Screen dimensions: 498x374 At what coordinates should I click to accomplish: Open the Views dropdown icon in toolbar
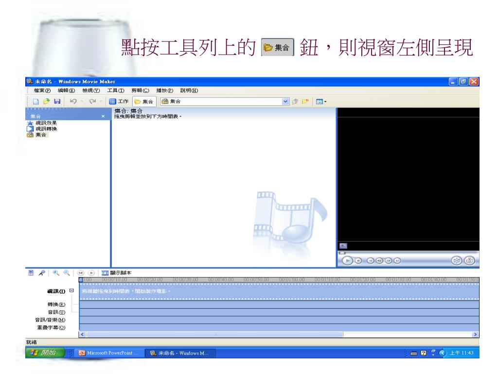pyautogui.click(x=321, y=101)
